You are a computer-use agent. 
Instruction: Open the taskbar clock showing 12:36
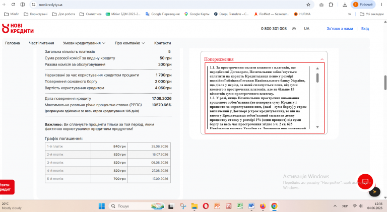(x=375, y=206)
